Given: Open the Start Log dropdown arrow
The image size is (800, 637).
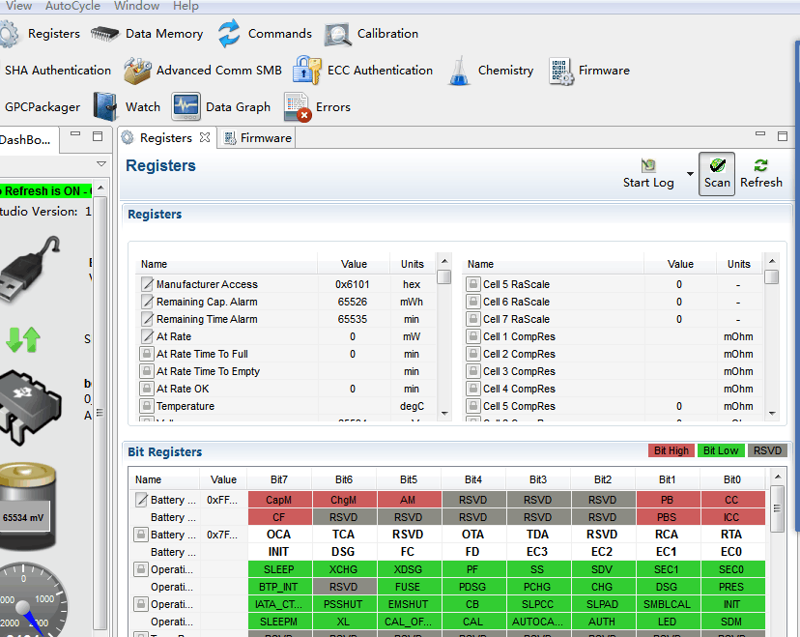Looking at the screenshot, I should pos(690,174).
